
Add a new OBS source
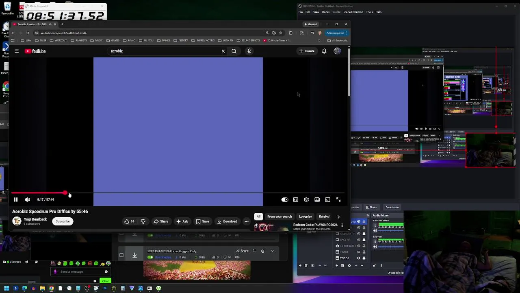point(337,265)
